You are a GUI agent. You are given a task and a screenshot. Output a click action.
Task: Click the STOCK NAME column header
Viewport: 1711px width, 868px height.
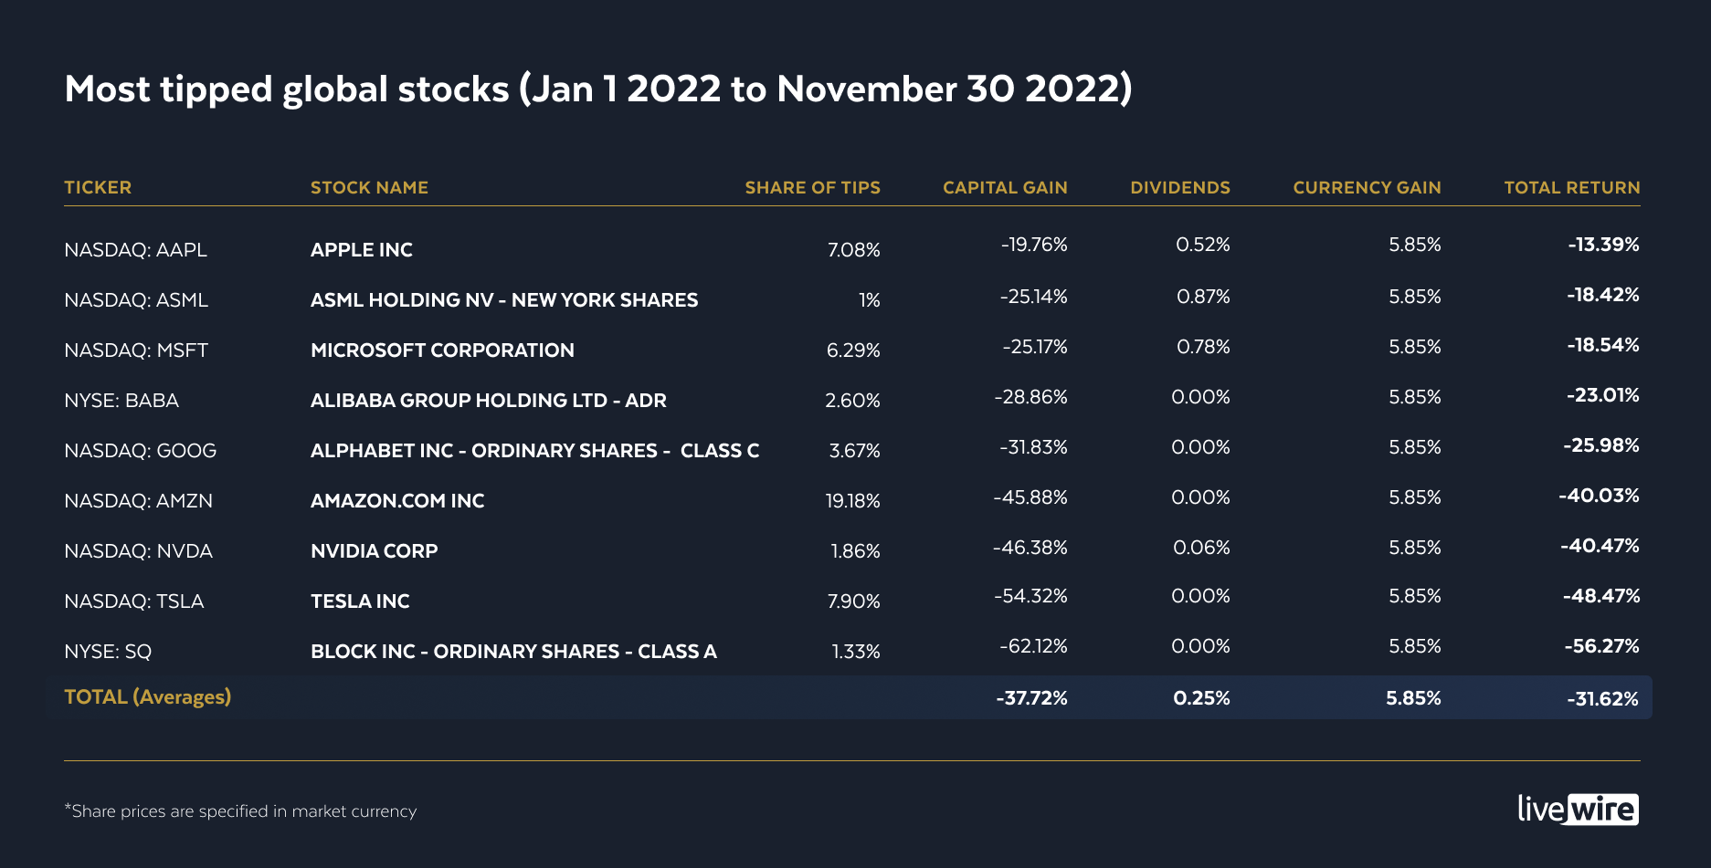coord(369,187)
